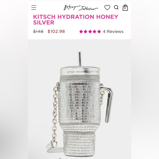Screen dimensions: 159x159
Task: Select the fifth image carousel dot
Action: point(79,159)
